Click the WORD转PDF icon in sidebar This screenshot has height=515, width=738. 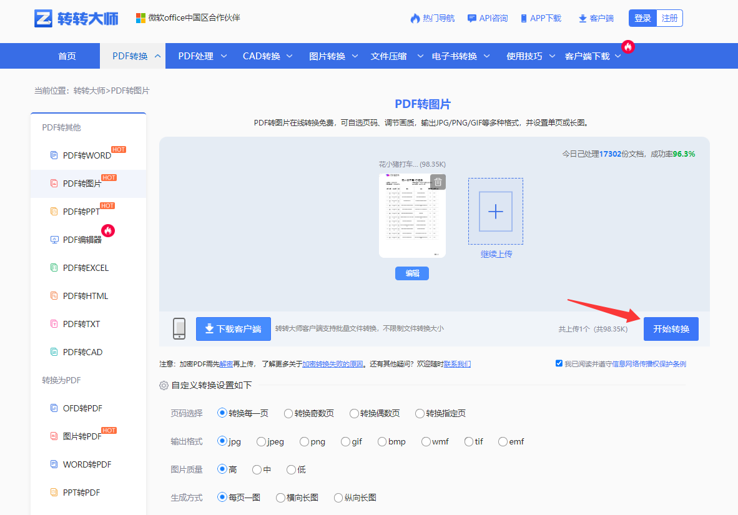tap(54, 464)
